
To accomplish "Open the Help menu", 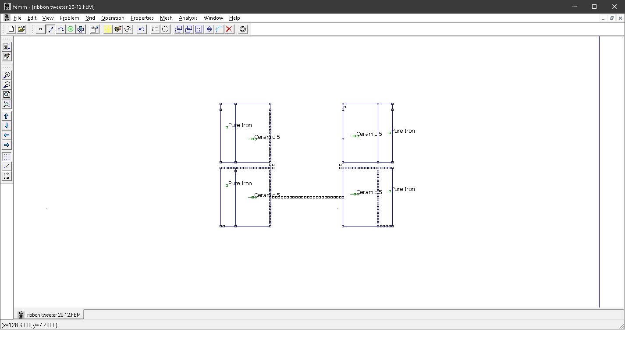I will coord(234,18).
